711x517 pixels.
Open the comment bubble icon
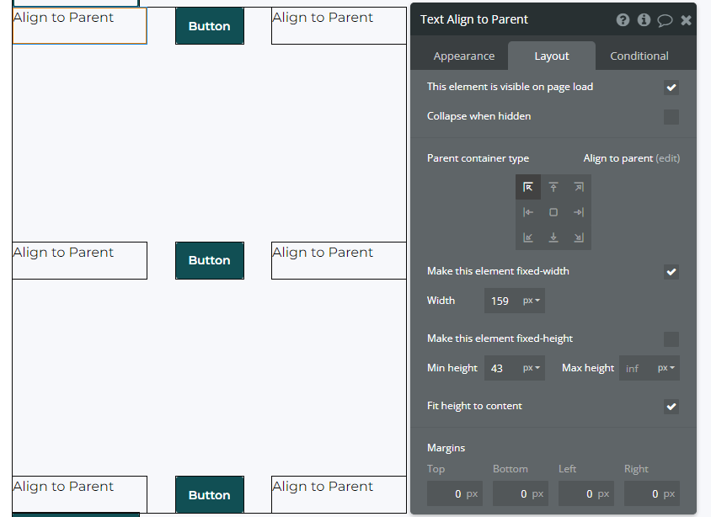click(x=665, y=20)
